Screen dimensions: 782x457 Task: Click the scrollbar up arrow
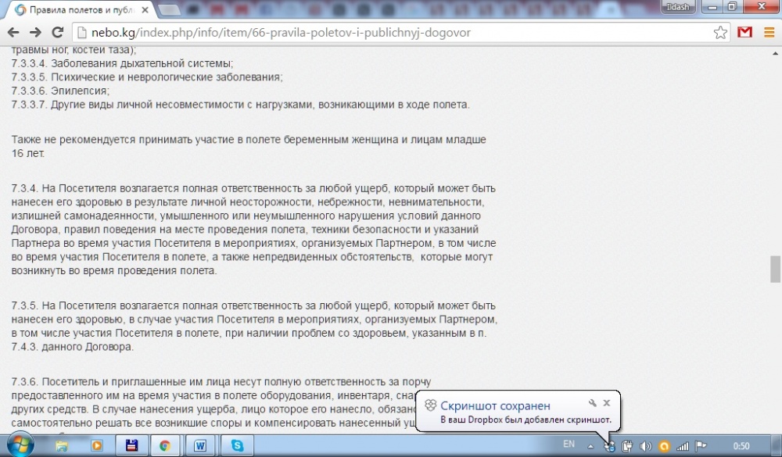[x=774, y=53]
